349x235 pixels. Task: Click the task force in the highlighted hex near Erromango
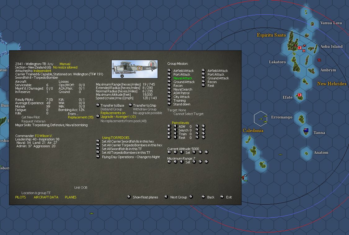tap(261, 119)
